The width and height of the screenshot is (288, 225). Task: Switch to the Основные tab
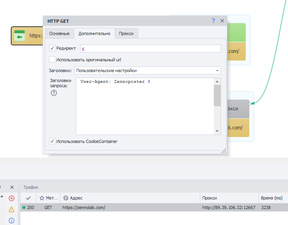(59, 33)
